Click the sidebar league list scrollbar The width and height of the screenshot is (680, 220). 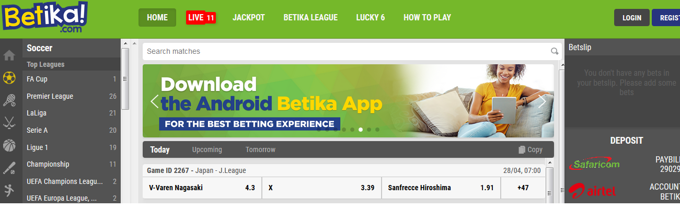(x=125, y=78)
